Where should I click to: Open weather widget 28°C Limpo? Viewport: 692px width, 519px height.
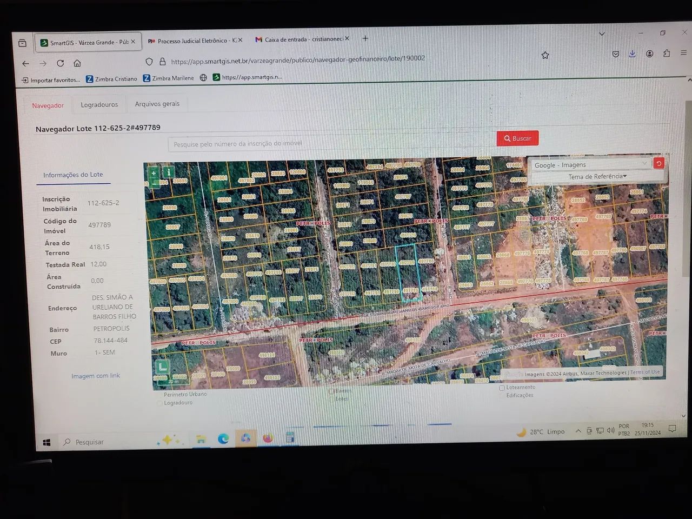[541, 431]
